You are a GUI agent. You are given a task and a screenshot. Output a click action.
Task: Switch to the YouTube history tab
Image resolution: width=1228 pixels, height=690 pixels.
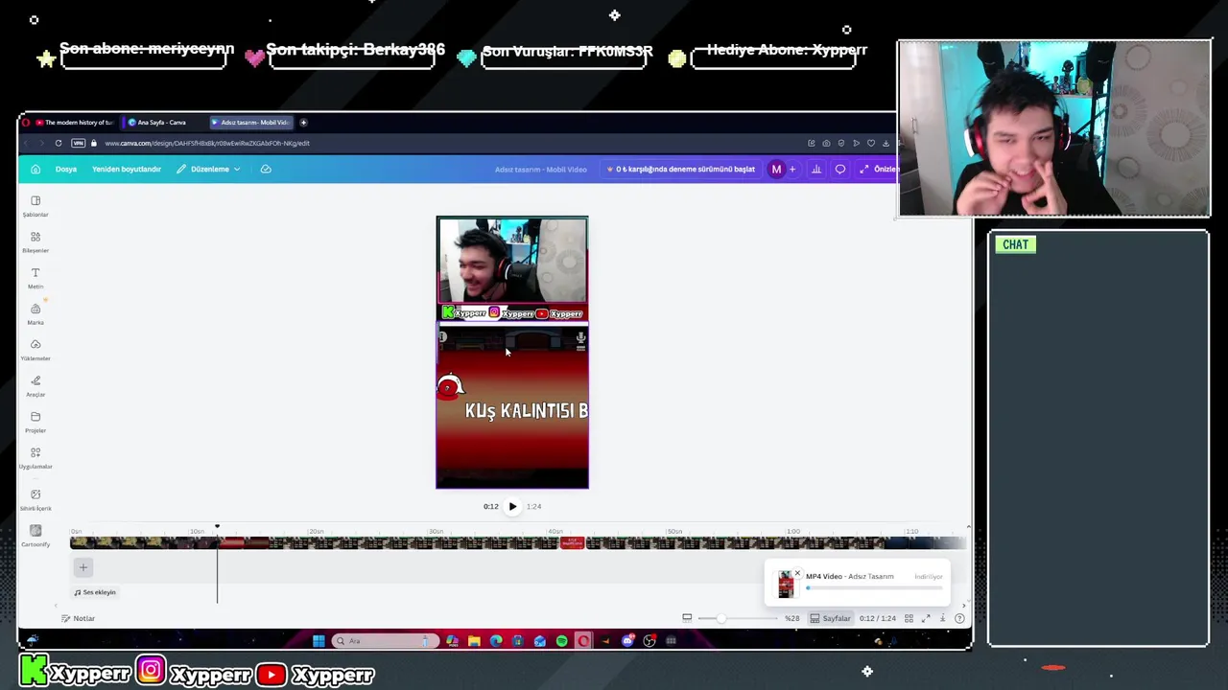73,122
